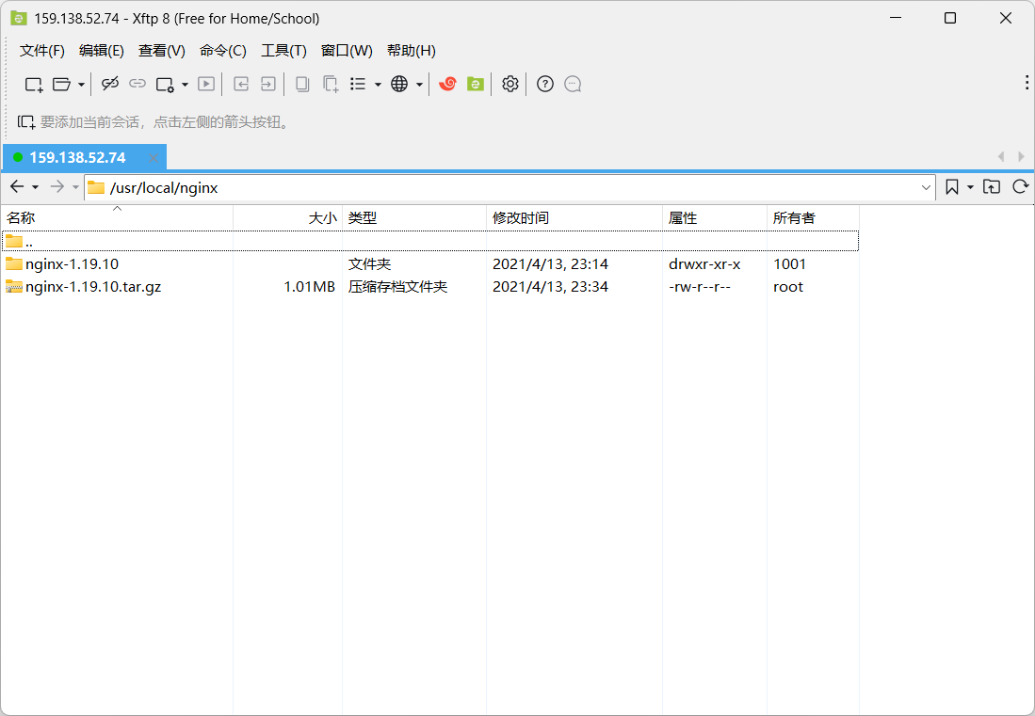Click the 1.01MB size cell
Viewport: 1035px width, 716px height.
tap(310, 287)
